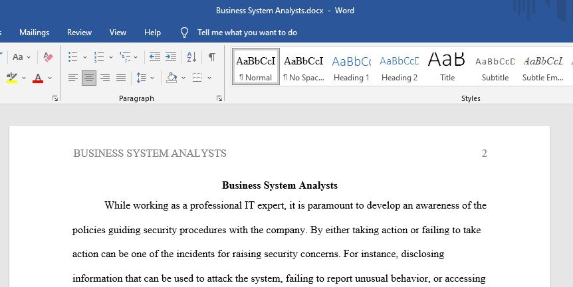
Task: Click the line and paragraph spacing icon
Action: point(142,78)
